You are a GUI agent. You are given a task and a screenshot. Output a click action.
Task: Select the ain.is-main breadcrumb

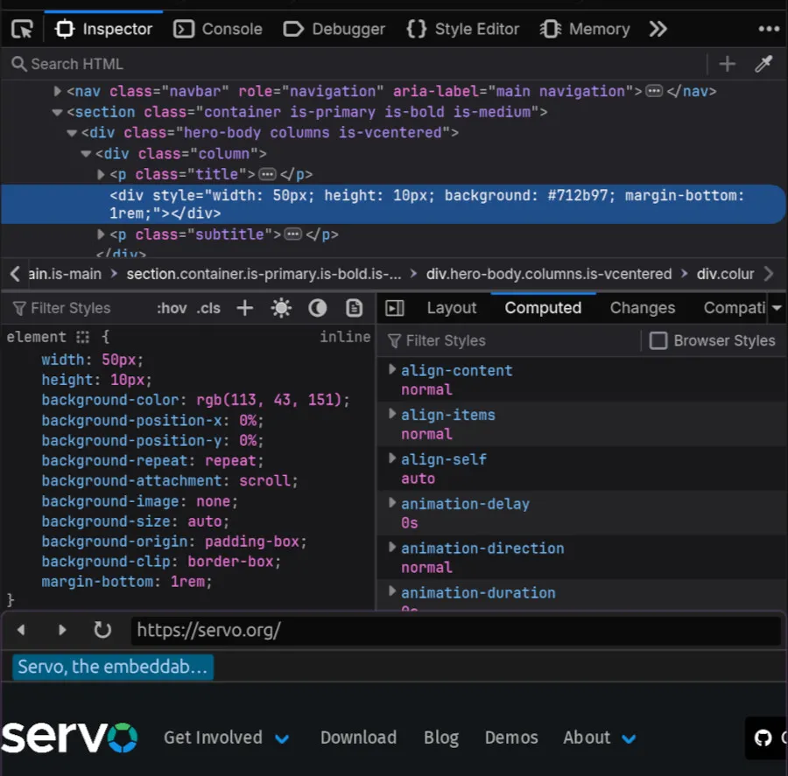64,274
